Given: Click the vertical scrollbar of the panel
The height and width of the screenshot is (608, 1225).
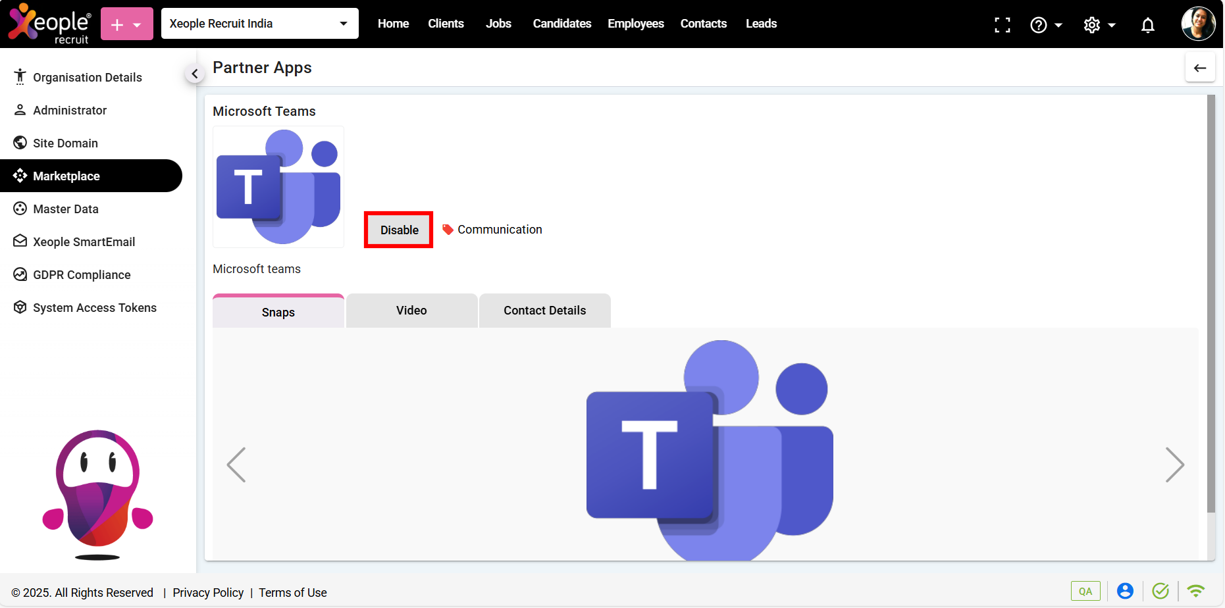Looking at the screenshot, I should (x=1211, y=303).
